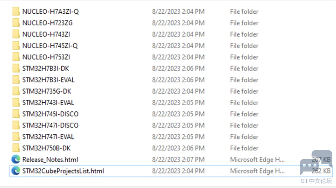Image resolution: width=336 pixels, height=188 pixels.
Task: Click the NUCLEO-H723ZG folder icon
Action: point(16,23)
